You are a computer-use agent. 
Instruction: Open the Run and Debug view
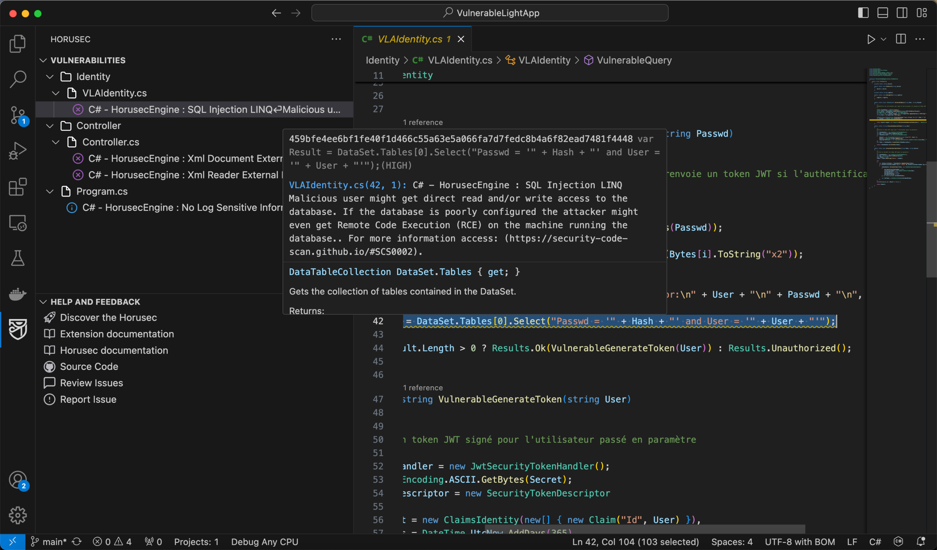(x=17, y=151)
